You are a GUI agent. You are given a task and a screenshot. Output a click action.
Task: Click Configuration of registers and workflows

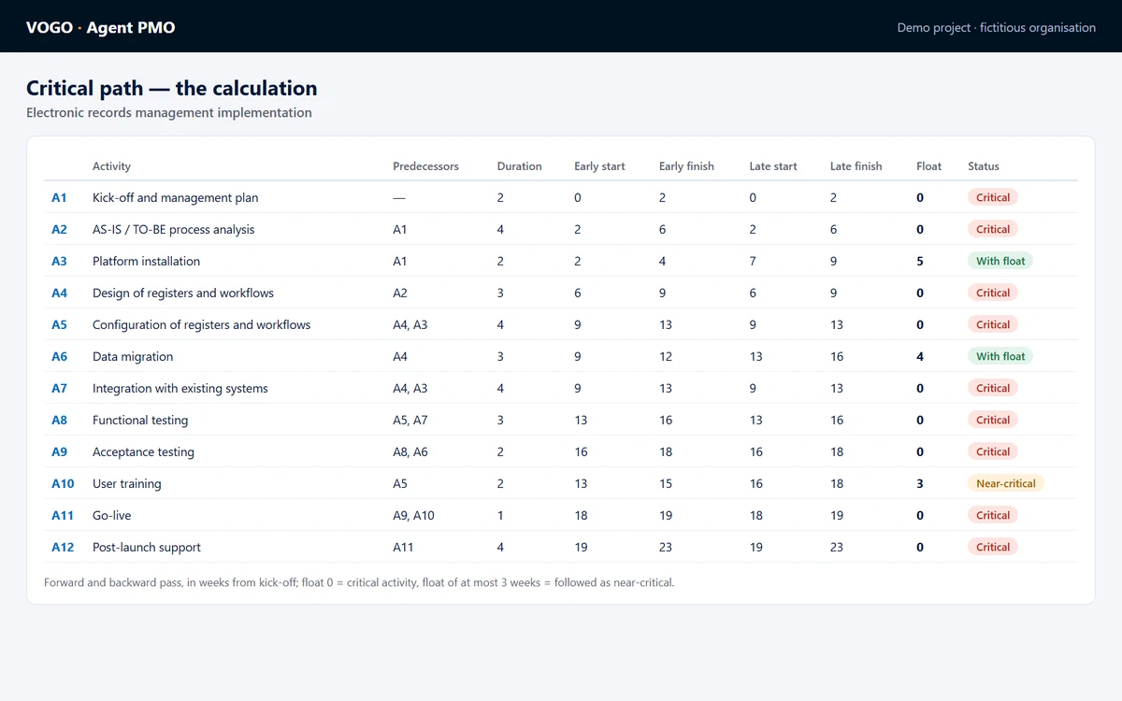click(201, 324)
